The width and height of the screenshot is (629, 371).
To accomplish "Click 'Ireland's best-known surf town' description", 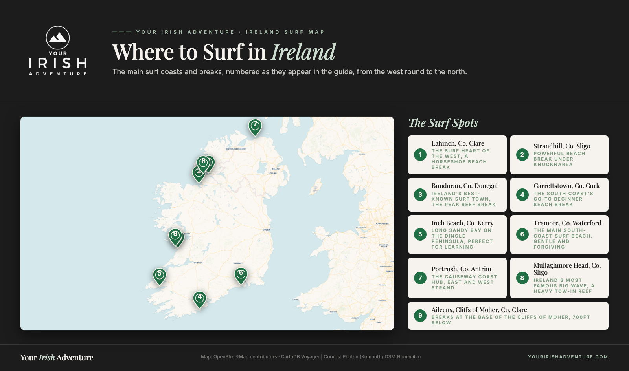I will tap(463, 199).
